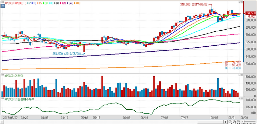The image size is (257, 124).
Task: Select the 20-day moving average legend
Action: tap(45, 3)
